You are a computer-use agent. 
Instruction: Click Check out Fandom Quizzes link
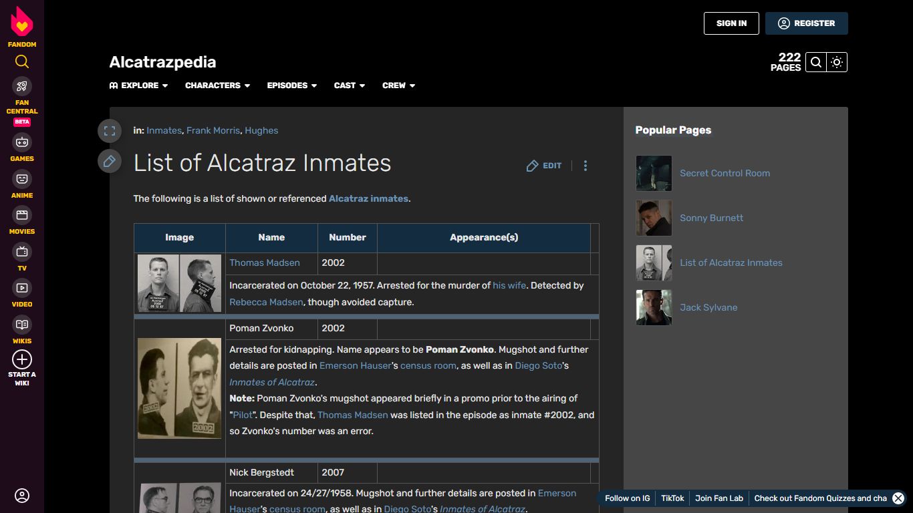(x=820, y=498)
